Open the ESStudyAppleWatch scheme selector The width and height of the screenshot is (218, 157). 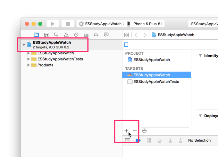tap(101, 24)
